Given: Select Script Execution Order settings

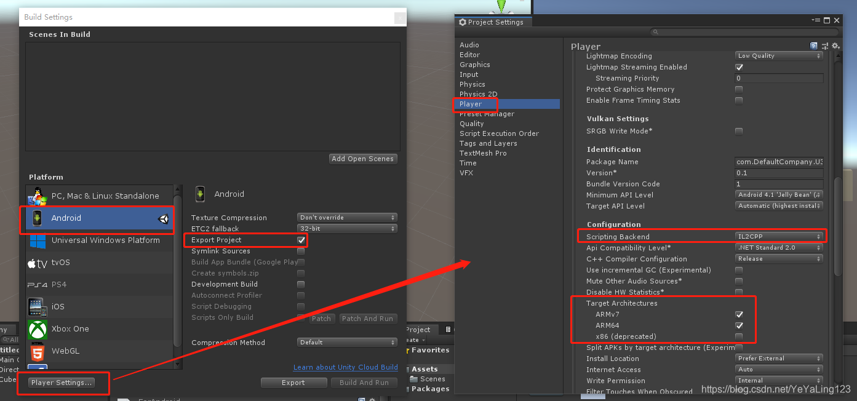Looking at the screenshot, I should tap(499, 133).
